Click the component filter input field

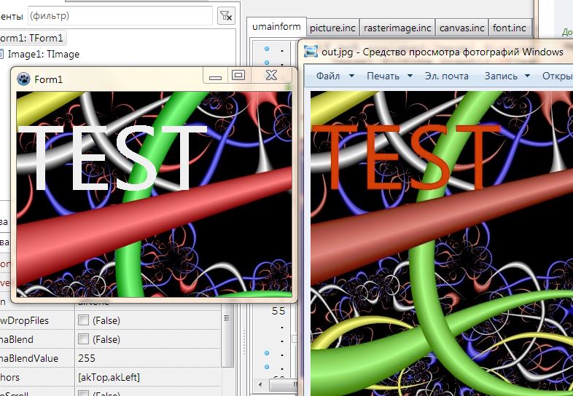pos(120,15)
